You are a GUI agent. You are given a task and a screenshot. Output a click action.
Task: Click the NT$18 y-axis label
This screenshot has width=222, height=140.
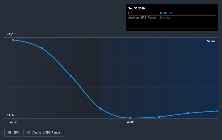11,34
